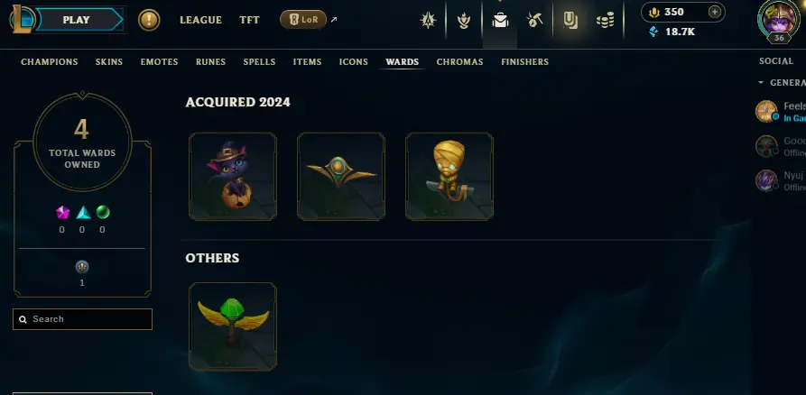Click the yellow exclamation alert icon
Image resolution: width=806 pixels, height=395 pixels.
click(x=149, y=20)
